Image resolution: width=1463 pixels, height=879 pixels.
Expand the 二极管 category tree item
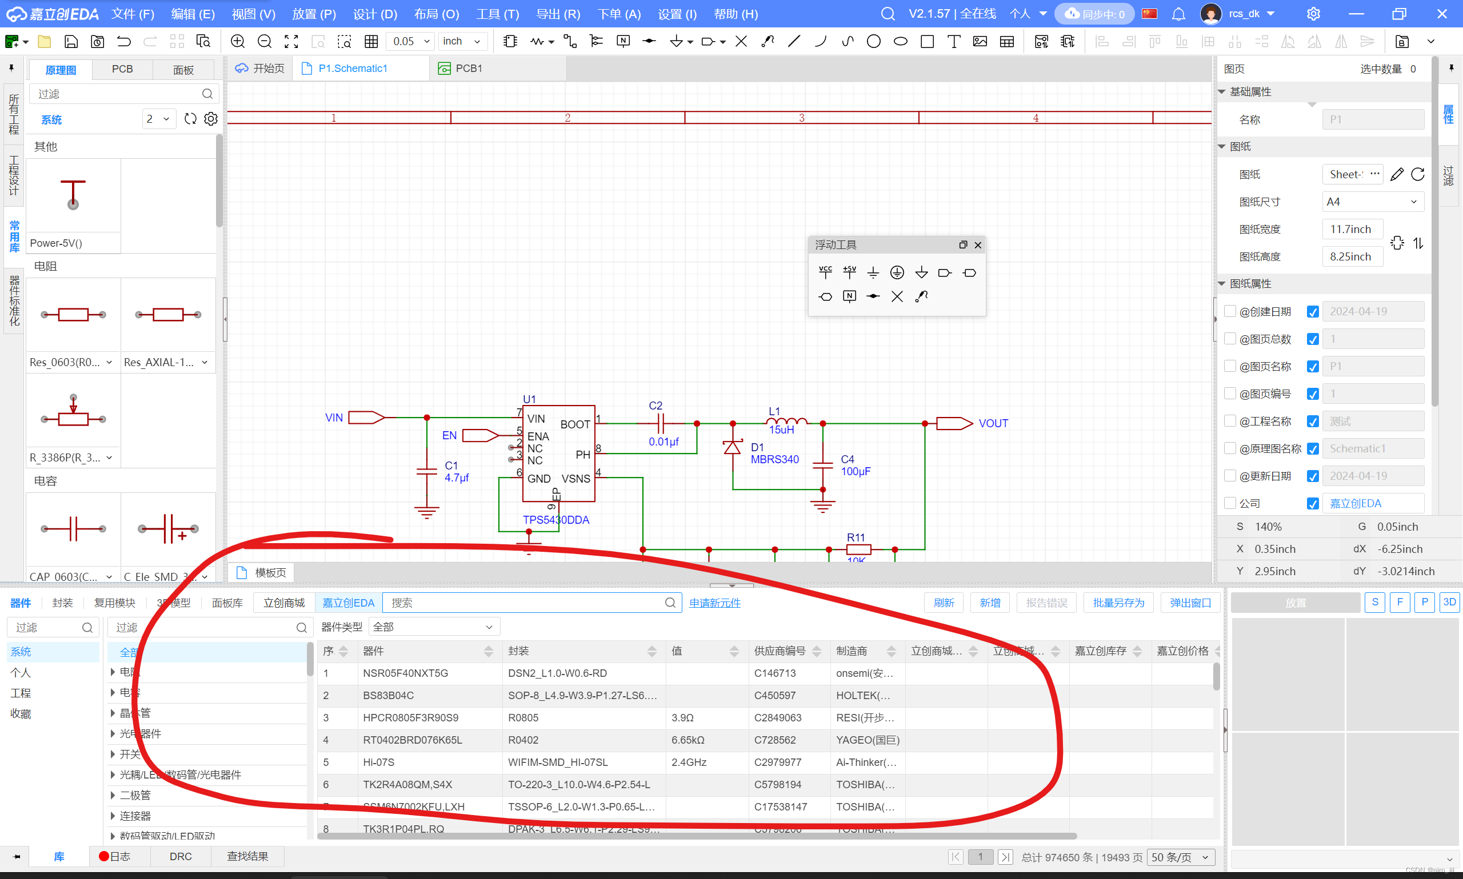[x=113, y=795]
